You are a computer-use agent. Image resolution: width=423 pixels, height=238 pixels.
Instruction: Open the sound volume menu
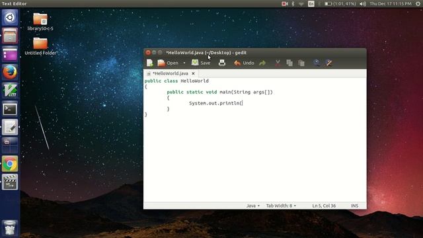363,3
